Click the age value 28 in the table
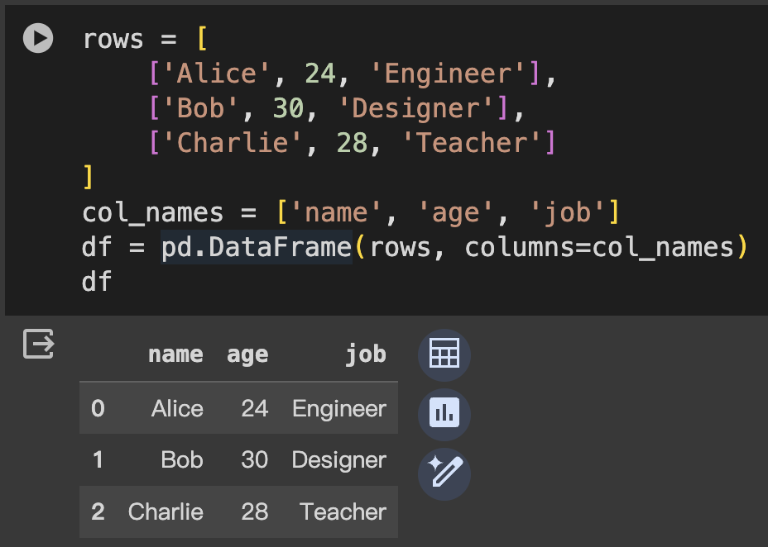The height and width of the screenshot is (547, 768). pos(255,511)
